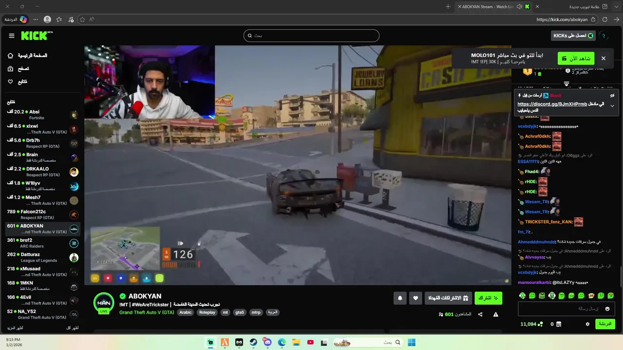Viewport: 623px width, 350px height.
Task: Close the ABOKYAN Stream tab
Action: tap(460, 6)
